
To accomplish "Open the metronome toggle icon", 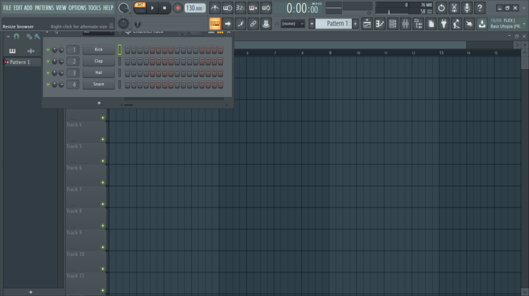I will [x=214, y=8].
